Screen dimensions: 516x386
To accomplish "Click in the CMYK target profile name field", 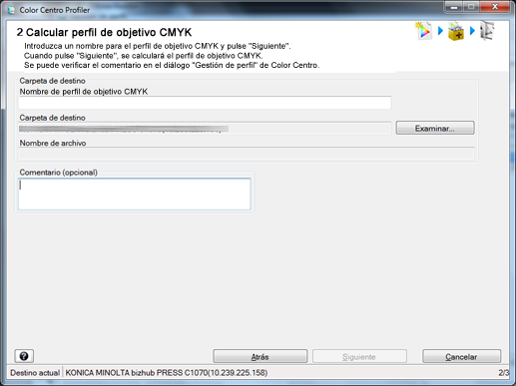I will pyautogui.click(x=205, y=103).
